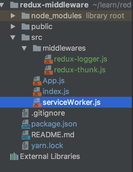The width and height of the screenshot is (133, 172).
Task: Select the src folder name
Action: [37, 38]
